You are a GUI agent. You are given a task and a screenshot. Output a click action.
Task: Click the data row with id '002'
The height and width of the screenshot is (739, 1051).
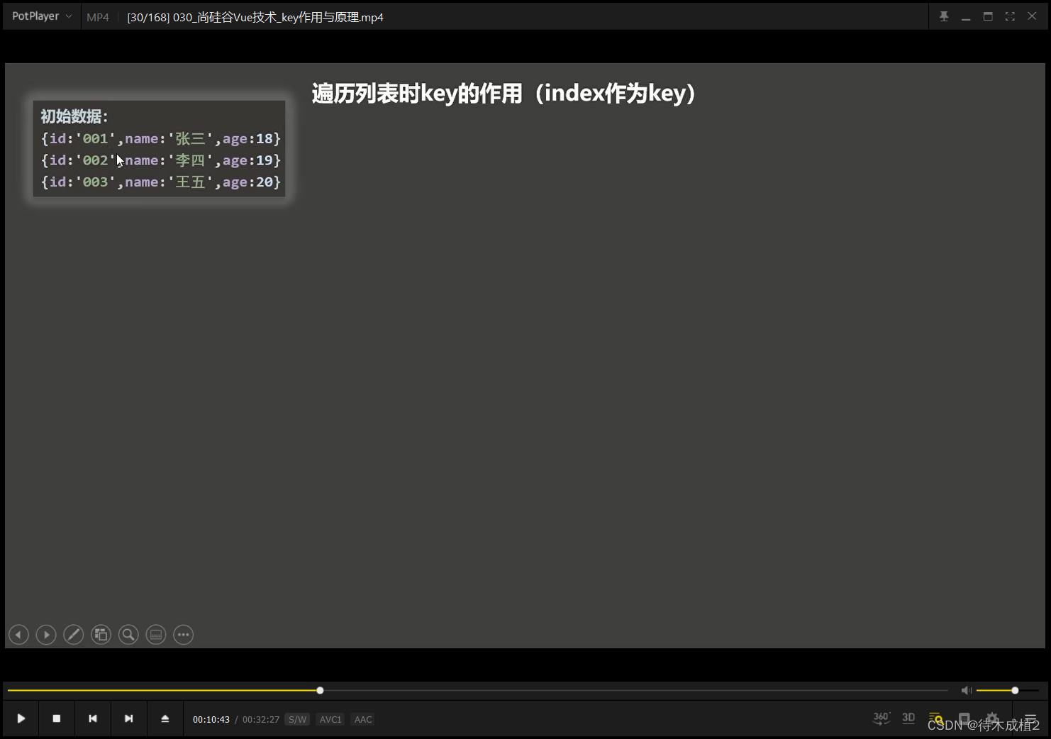tap(161, 160)
